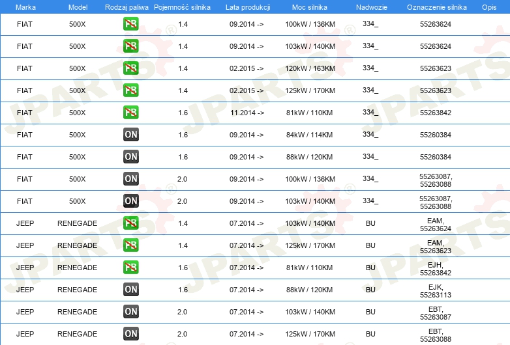Click the Lata produkcji column header

click(x=248, y=7)
